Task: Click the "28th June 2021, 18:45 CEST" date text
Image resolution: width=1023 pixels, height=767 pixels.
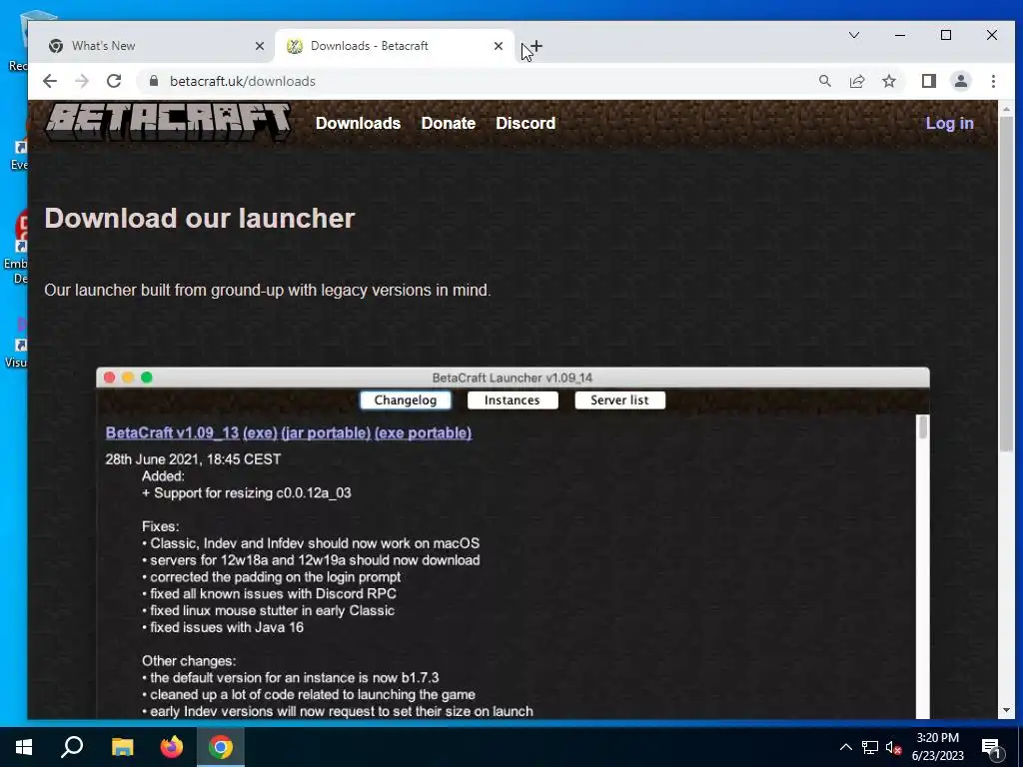Action: (x=193, y=459)
